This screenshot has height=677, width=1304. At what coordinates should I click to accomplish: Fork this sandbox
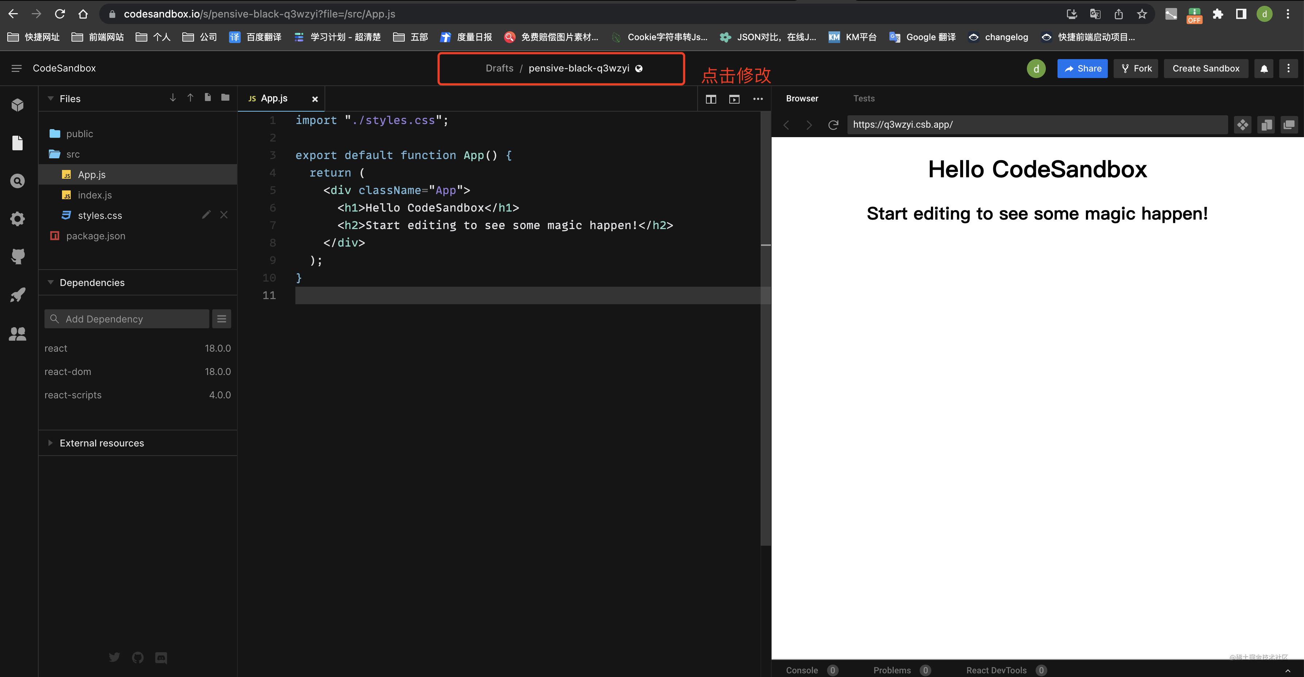click(1136, 68)
